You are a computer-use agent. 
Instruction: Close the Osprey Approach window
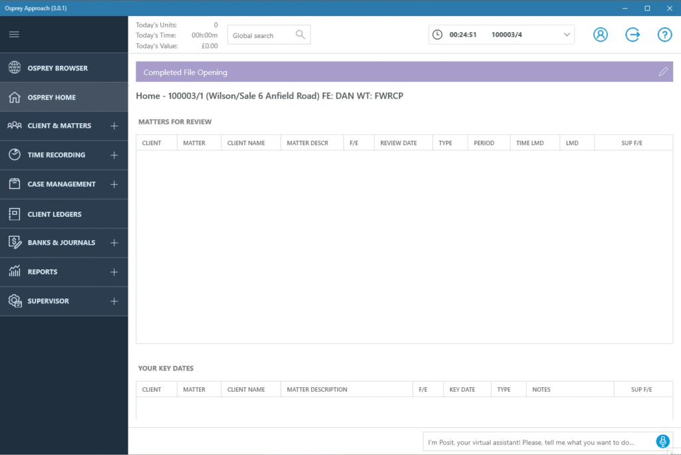click(670, 8)
